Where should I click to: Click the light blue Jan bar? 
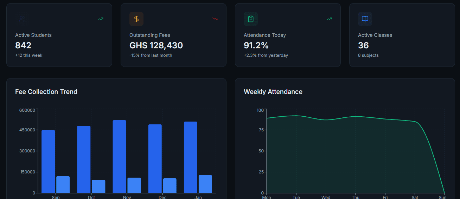[205, 184]
